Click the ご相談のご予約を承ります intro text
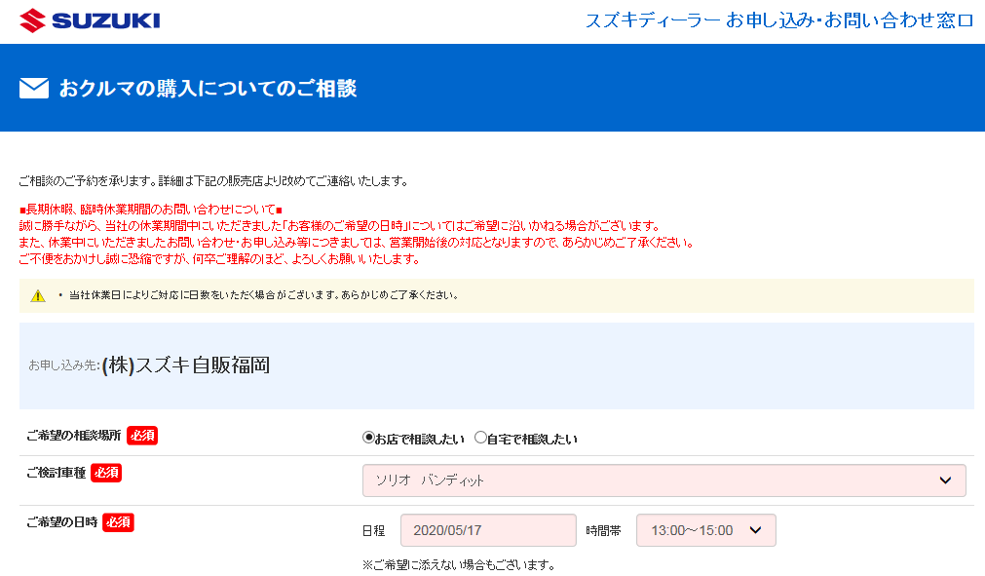This screenshot has width=985, height=576. [214, 181]
